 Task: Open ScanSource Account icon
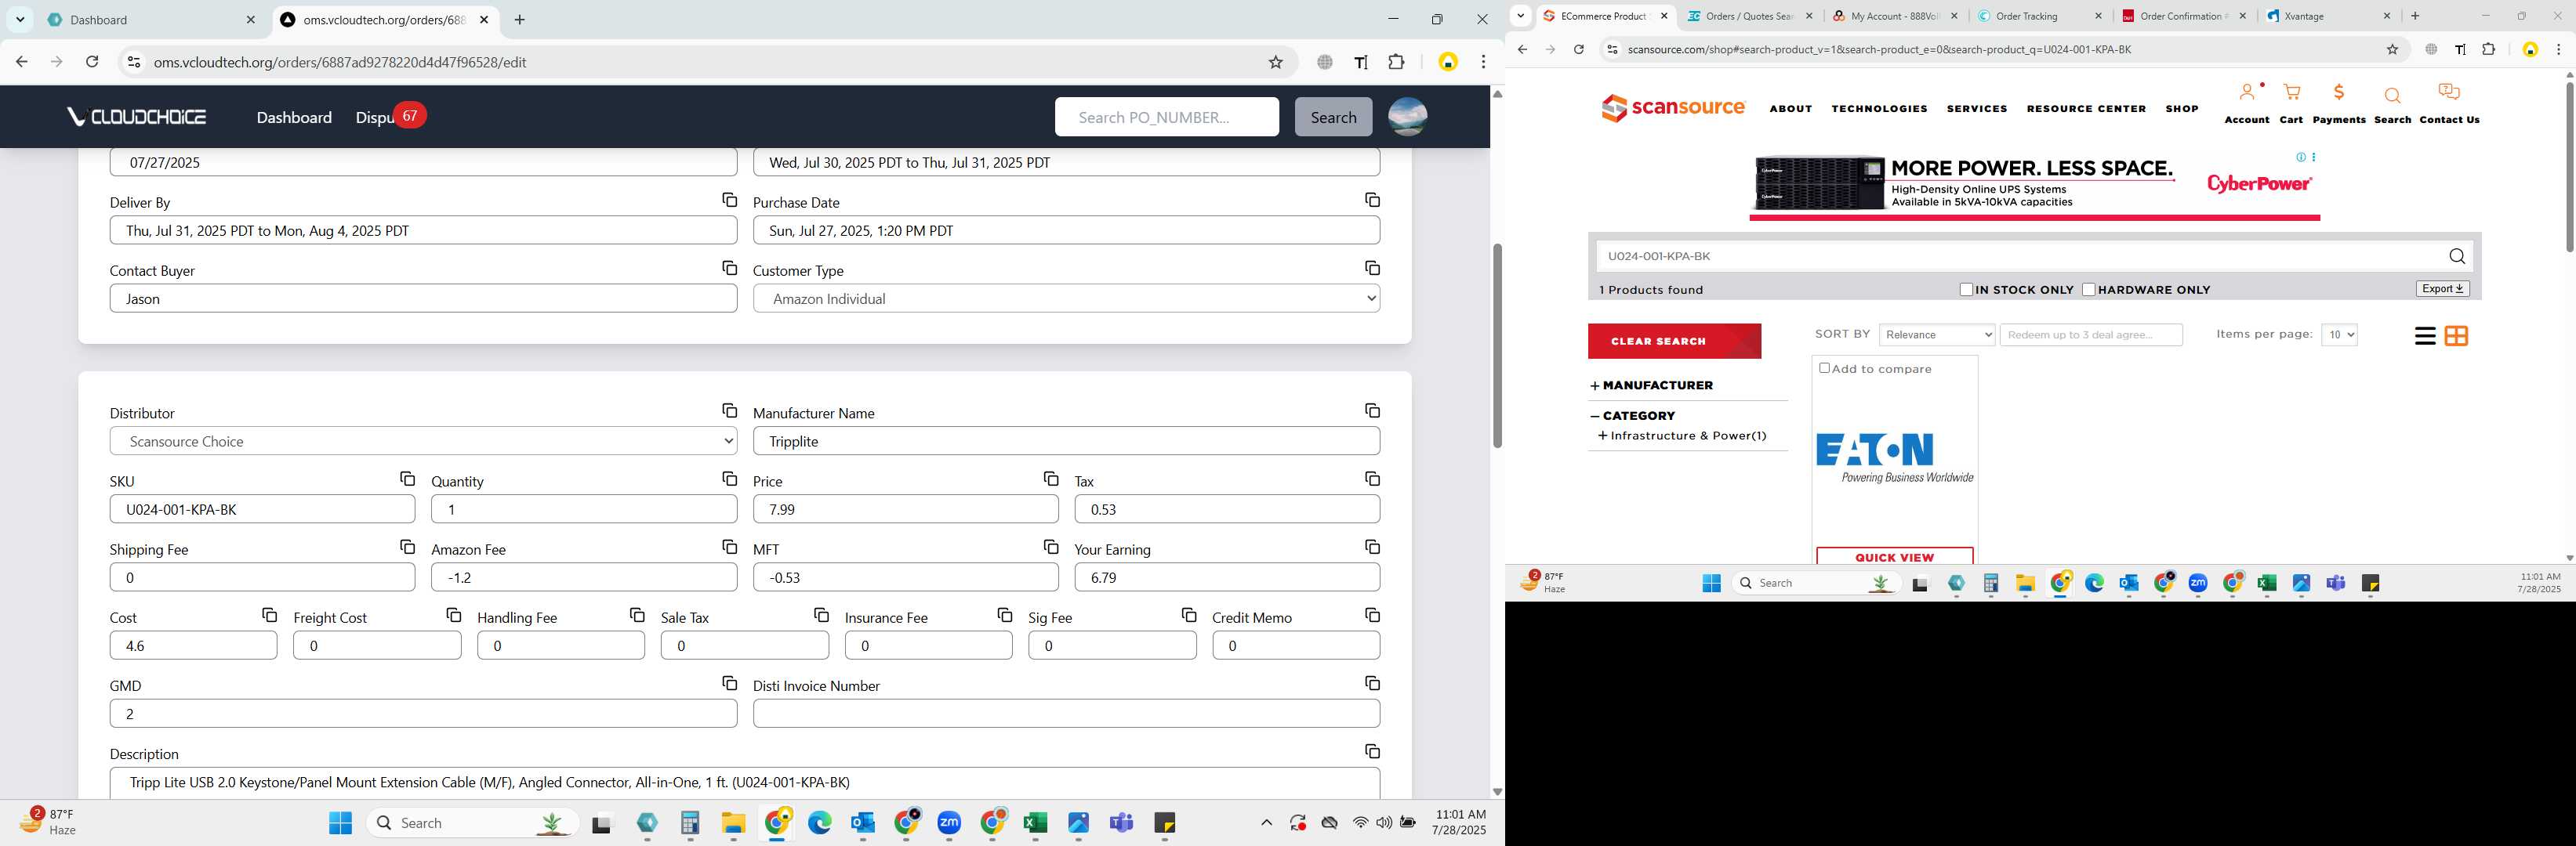2247,93
